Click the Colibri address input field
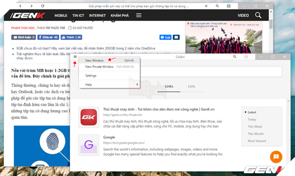Screen dimensions: 295x176 pyautogui.click(x=211, y=71)
